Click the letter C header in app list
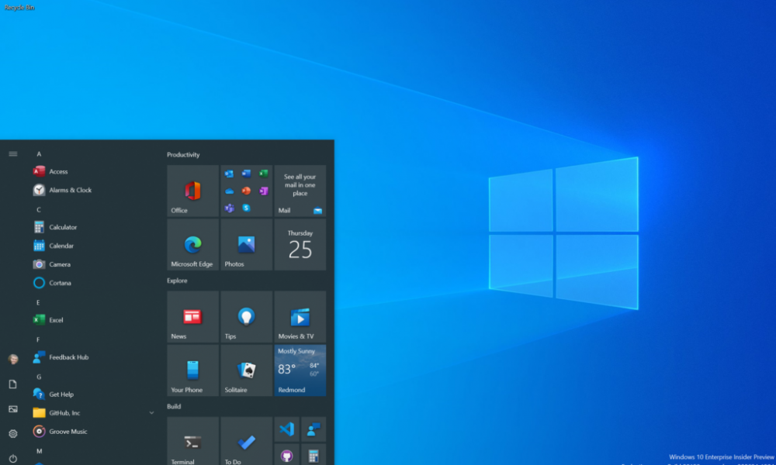Viewport: 776px width, 465px height. (x=39, y=209)
